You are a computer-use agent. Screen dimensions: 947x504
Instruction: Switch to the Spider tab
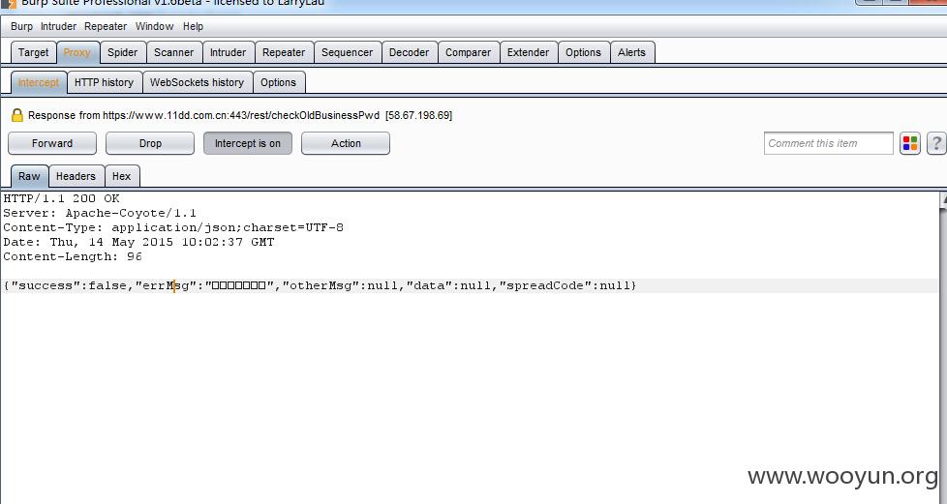point(123,52)
